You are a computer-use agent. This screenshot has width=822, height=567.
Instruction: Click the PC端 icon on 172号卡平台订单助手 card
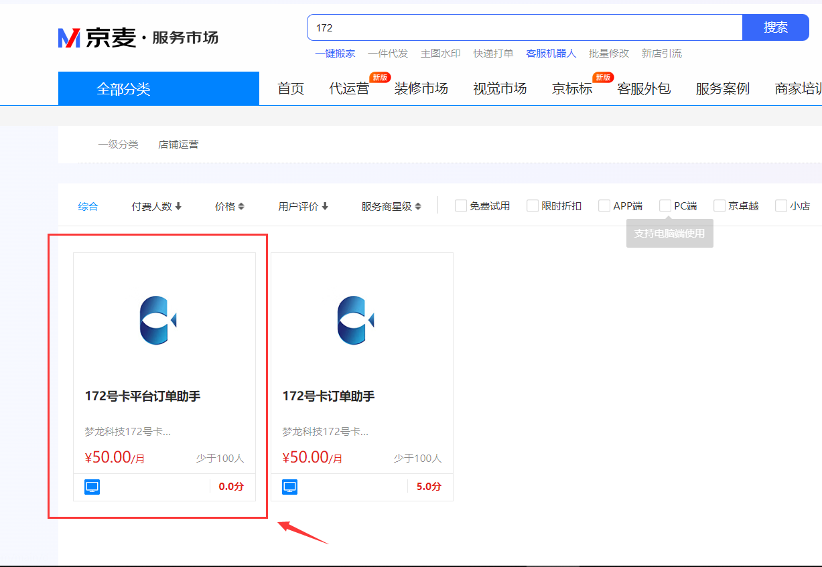tap(92, 487)
